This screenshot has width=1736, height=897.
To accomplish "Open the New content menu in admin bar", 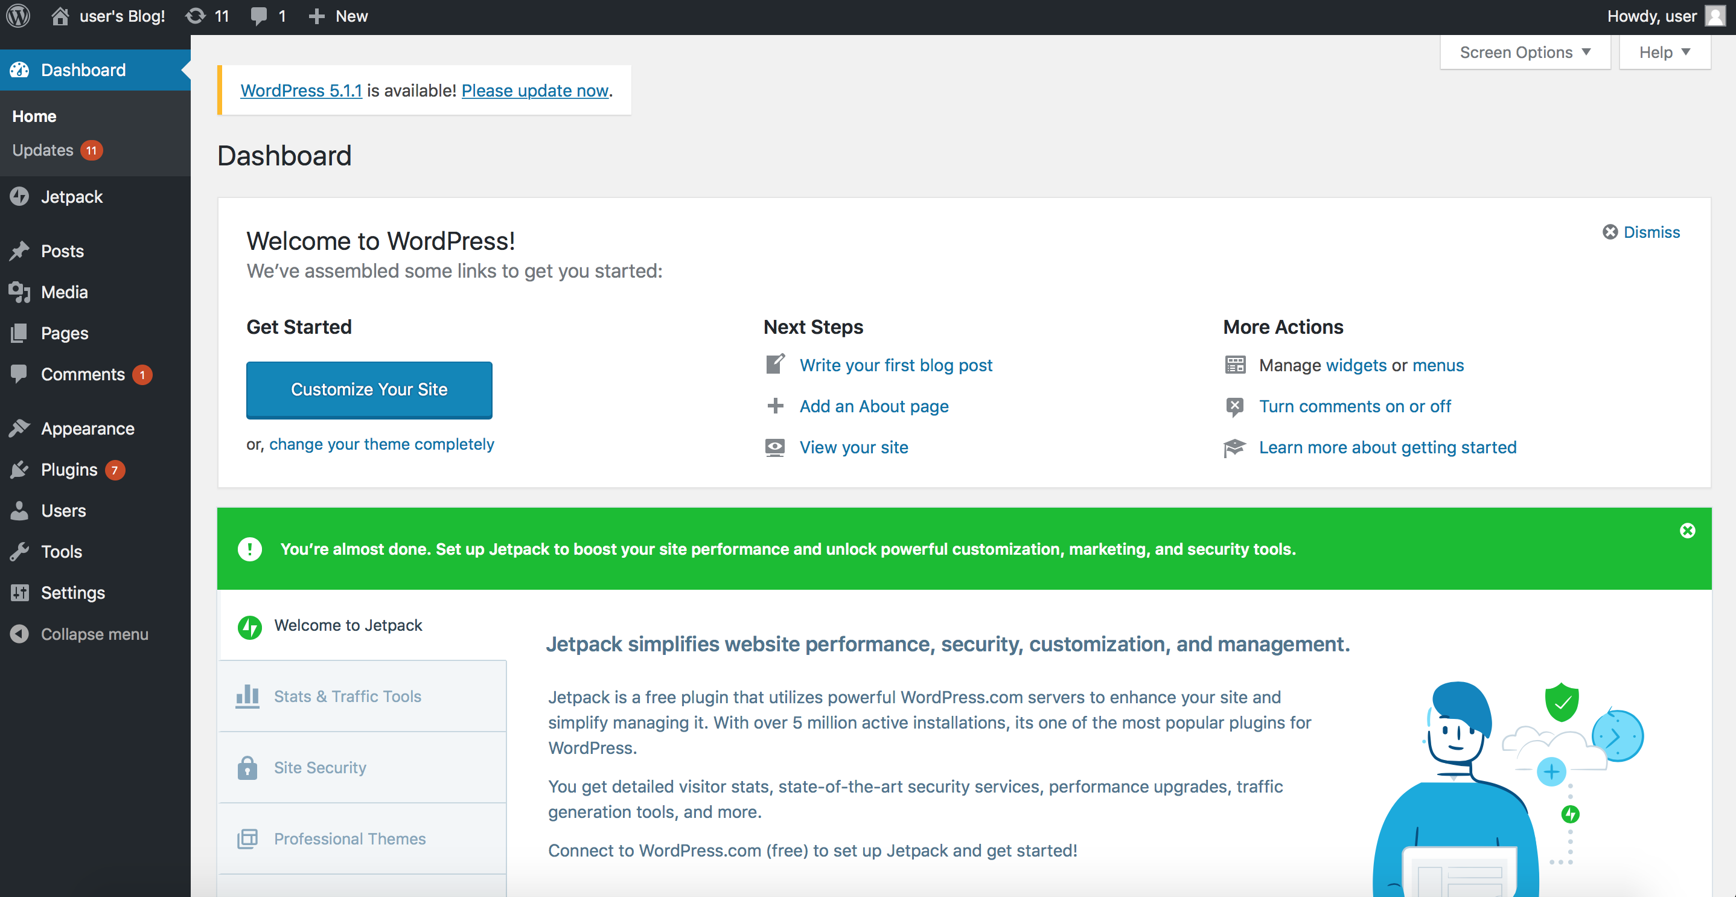I will [x=337, y=16].
